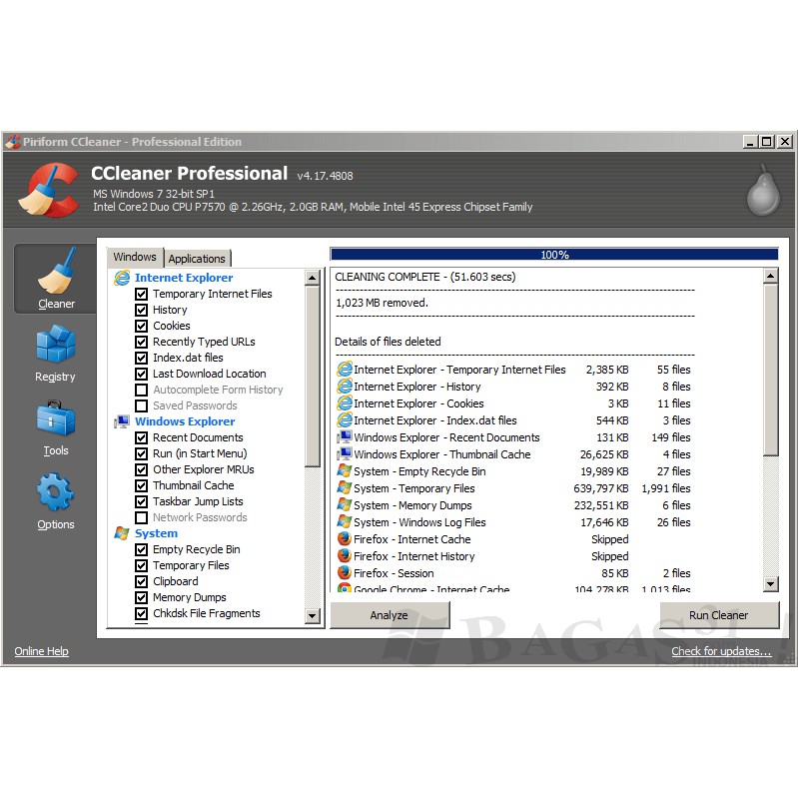
Task: Click the Piriform pear logo icon
Action: pos(763,190)
